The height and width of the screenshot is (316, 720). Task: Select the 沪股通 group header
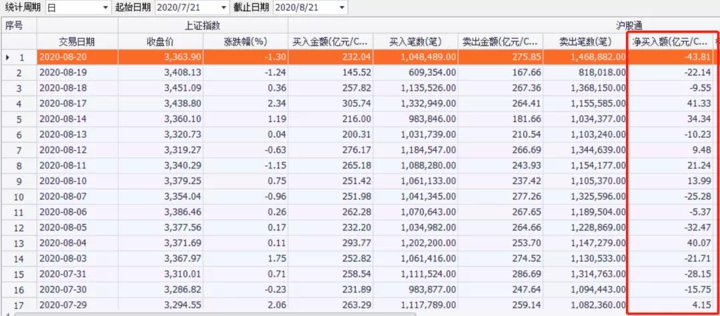(504, 26)
